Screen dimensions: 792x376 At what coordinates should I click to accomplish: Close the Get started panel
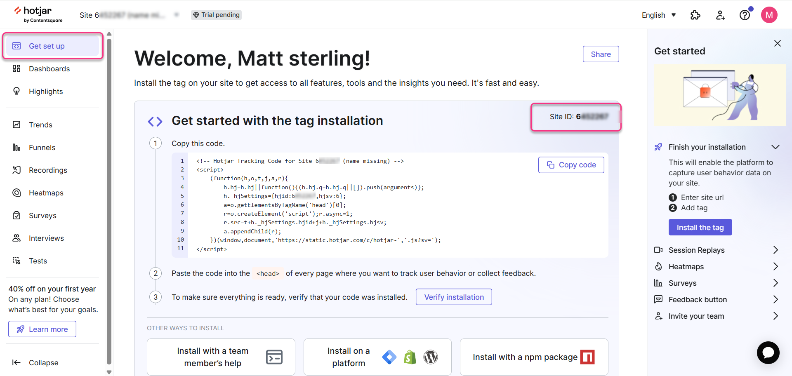click(x=778, y=43)
